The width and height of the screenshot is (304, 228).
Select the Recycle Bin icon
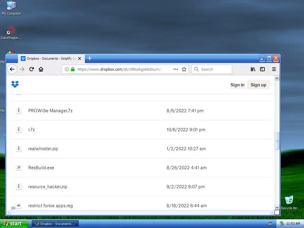[x=289, y=202]
